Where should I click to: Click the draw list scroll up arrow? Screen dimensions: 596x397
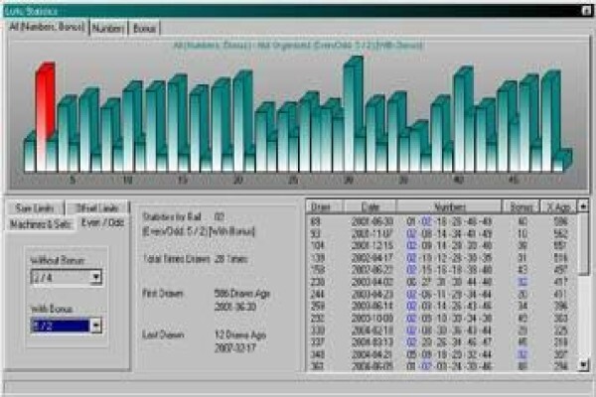[x=583, y=206]
